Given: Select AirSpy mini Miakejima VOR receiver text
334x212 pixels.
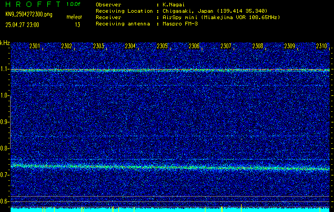Looking at the screenshot, I should point(221,17).
